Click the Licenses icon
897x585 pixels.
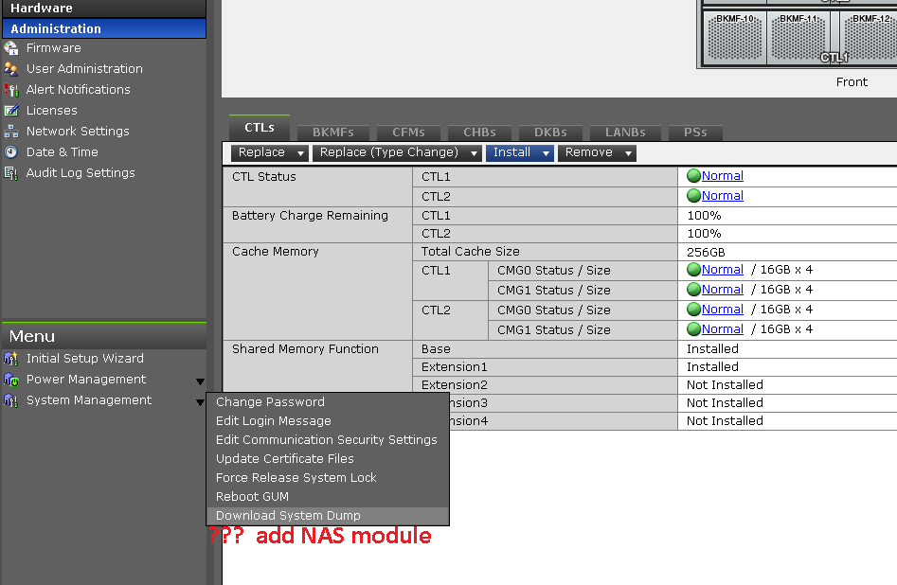coord(10,111)
